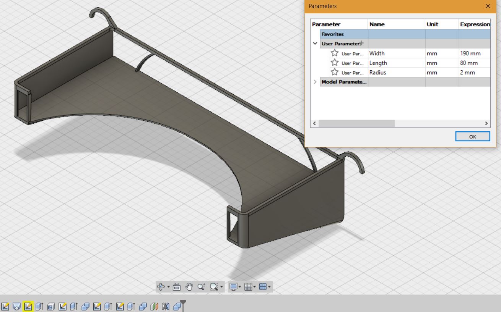Click the Model Parameters row label
The width and height of the screenshot is (501, 312).
coord(344,82)
